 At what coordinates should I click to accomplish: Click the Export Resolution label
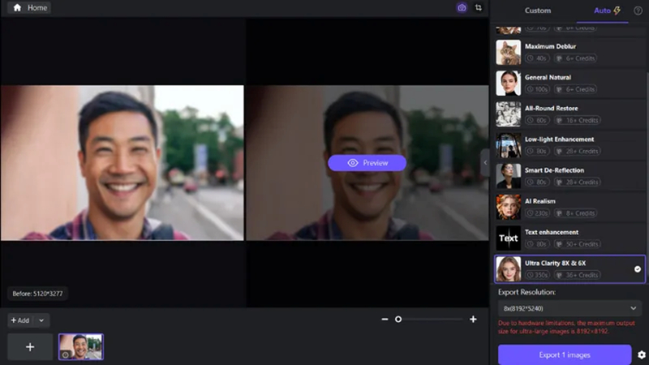pyautogui.click(x=527, y=292)
